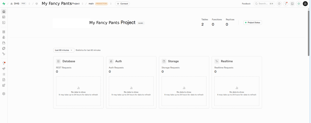The width and height of the screenshot is (311, 123).
Task: Click the Project Status button
Action: tap(253, 22)
